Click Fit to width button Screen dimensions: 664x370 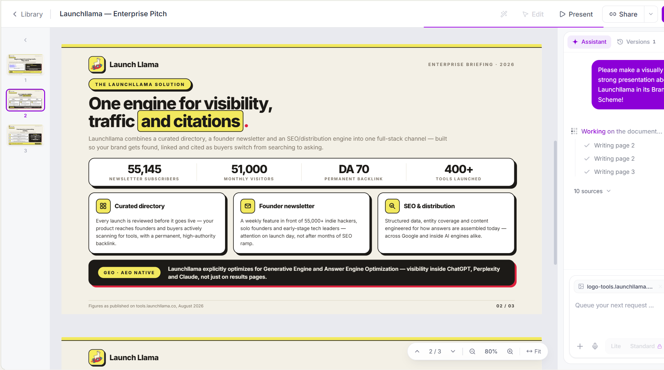[x=534, y=352]
